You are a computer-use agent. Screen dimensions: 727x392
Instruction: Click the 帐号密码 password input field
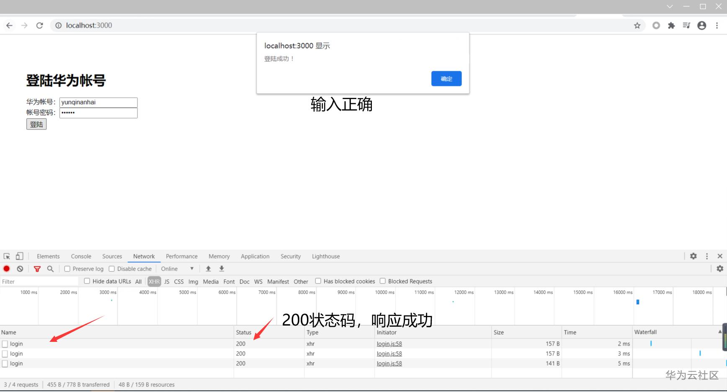pos(98,113)
